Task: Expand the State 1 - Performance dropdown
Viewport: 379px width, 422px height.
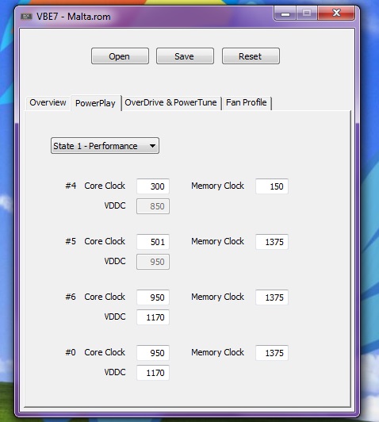Action: (x=105, y=146)
